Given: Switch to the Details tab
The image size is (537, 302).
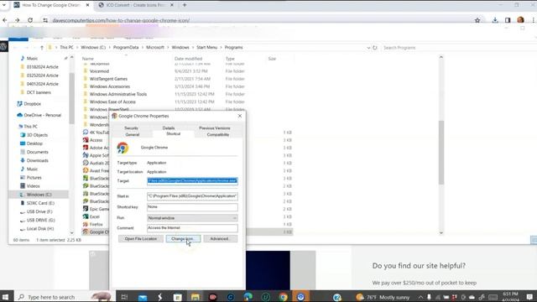Looking at the screenshot, I should (169, 128).
